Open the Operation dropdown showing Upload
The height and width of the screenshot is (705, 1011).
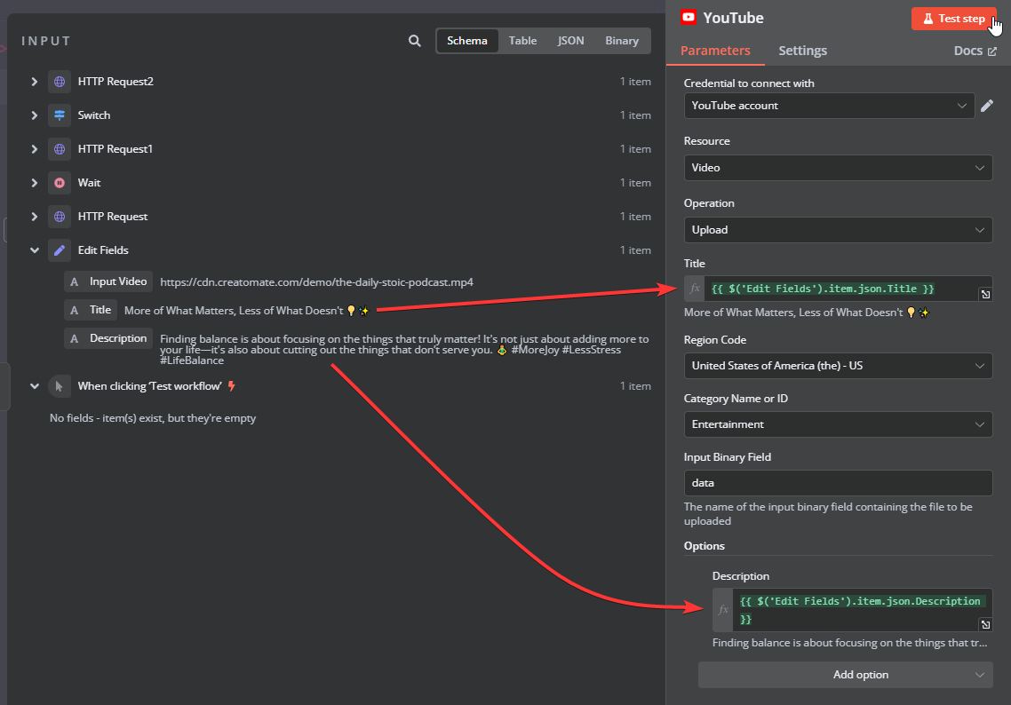[x=838, y=230]
